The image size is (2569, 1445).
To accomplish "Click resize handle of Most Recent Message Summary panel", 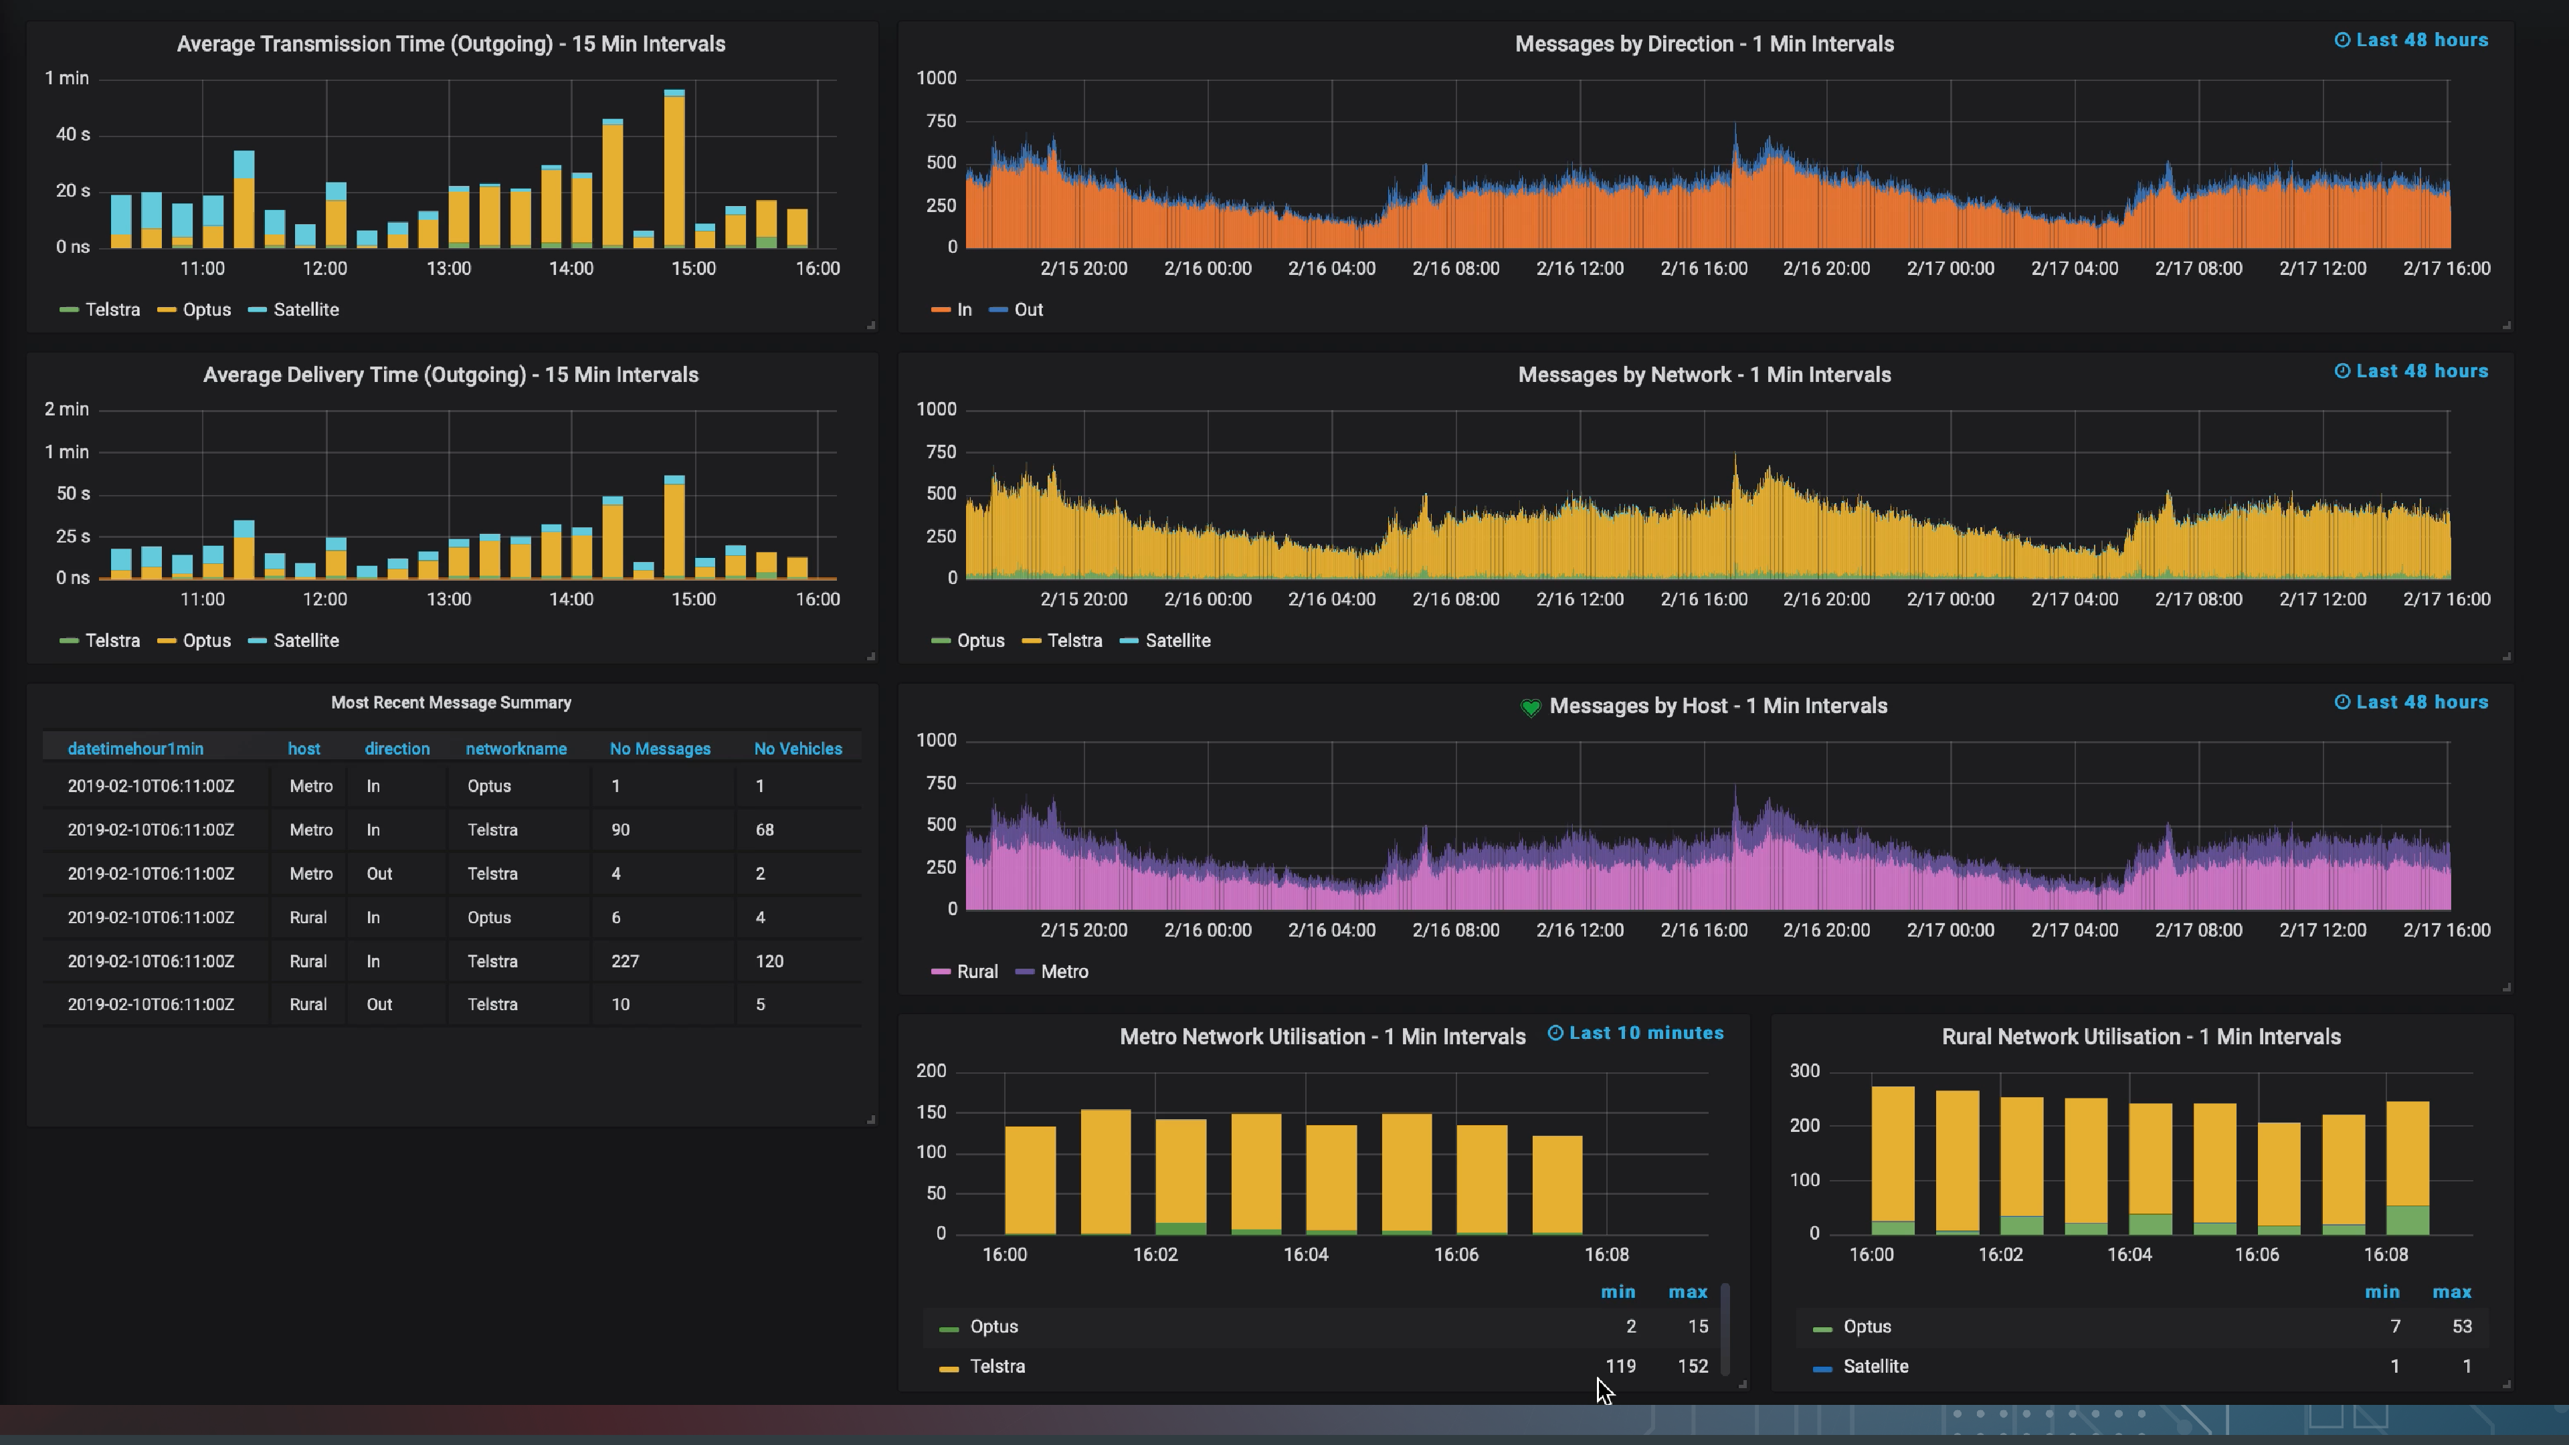I will (x=870, y=1120).
